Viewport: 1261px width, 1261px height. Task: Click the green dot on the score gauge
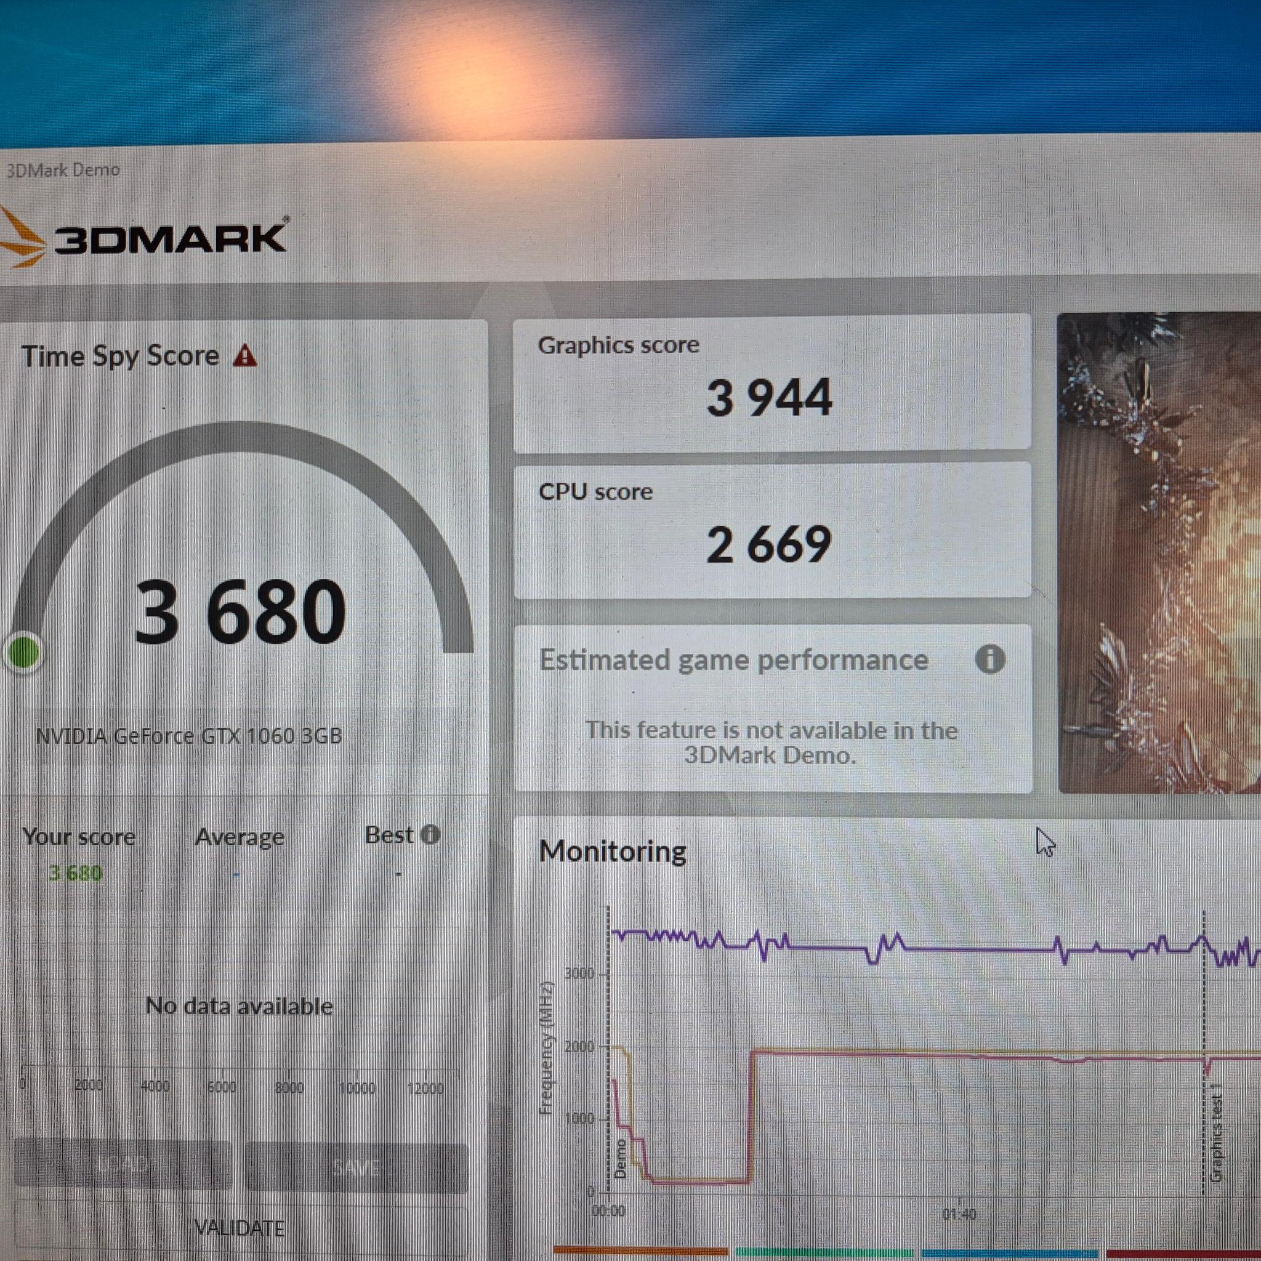[23, 652]
